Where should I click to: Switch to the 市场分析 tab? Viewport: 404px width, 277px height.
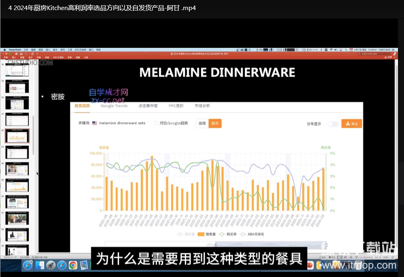point(202,106)
